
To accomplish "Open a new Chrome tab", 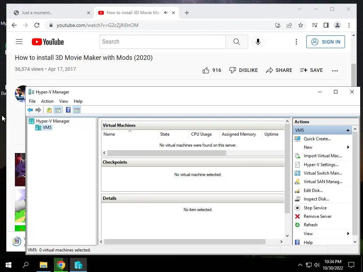I will [187, 13].
